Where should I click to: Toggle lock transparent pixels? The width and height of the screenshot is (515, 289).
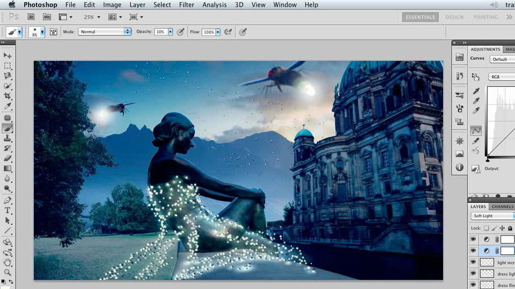(x=486, y=228)
